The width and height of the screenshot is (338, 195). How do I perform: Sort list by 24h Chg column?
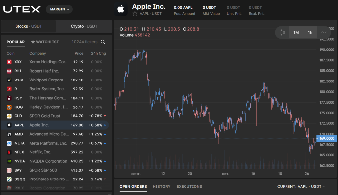(x=98, y=53)
